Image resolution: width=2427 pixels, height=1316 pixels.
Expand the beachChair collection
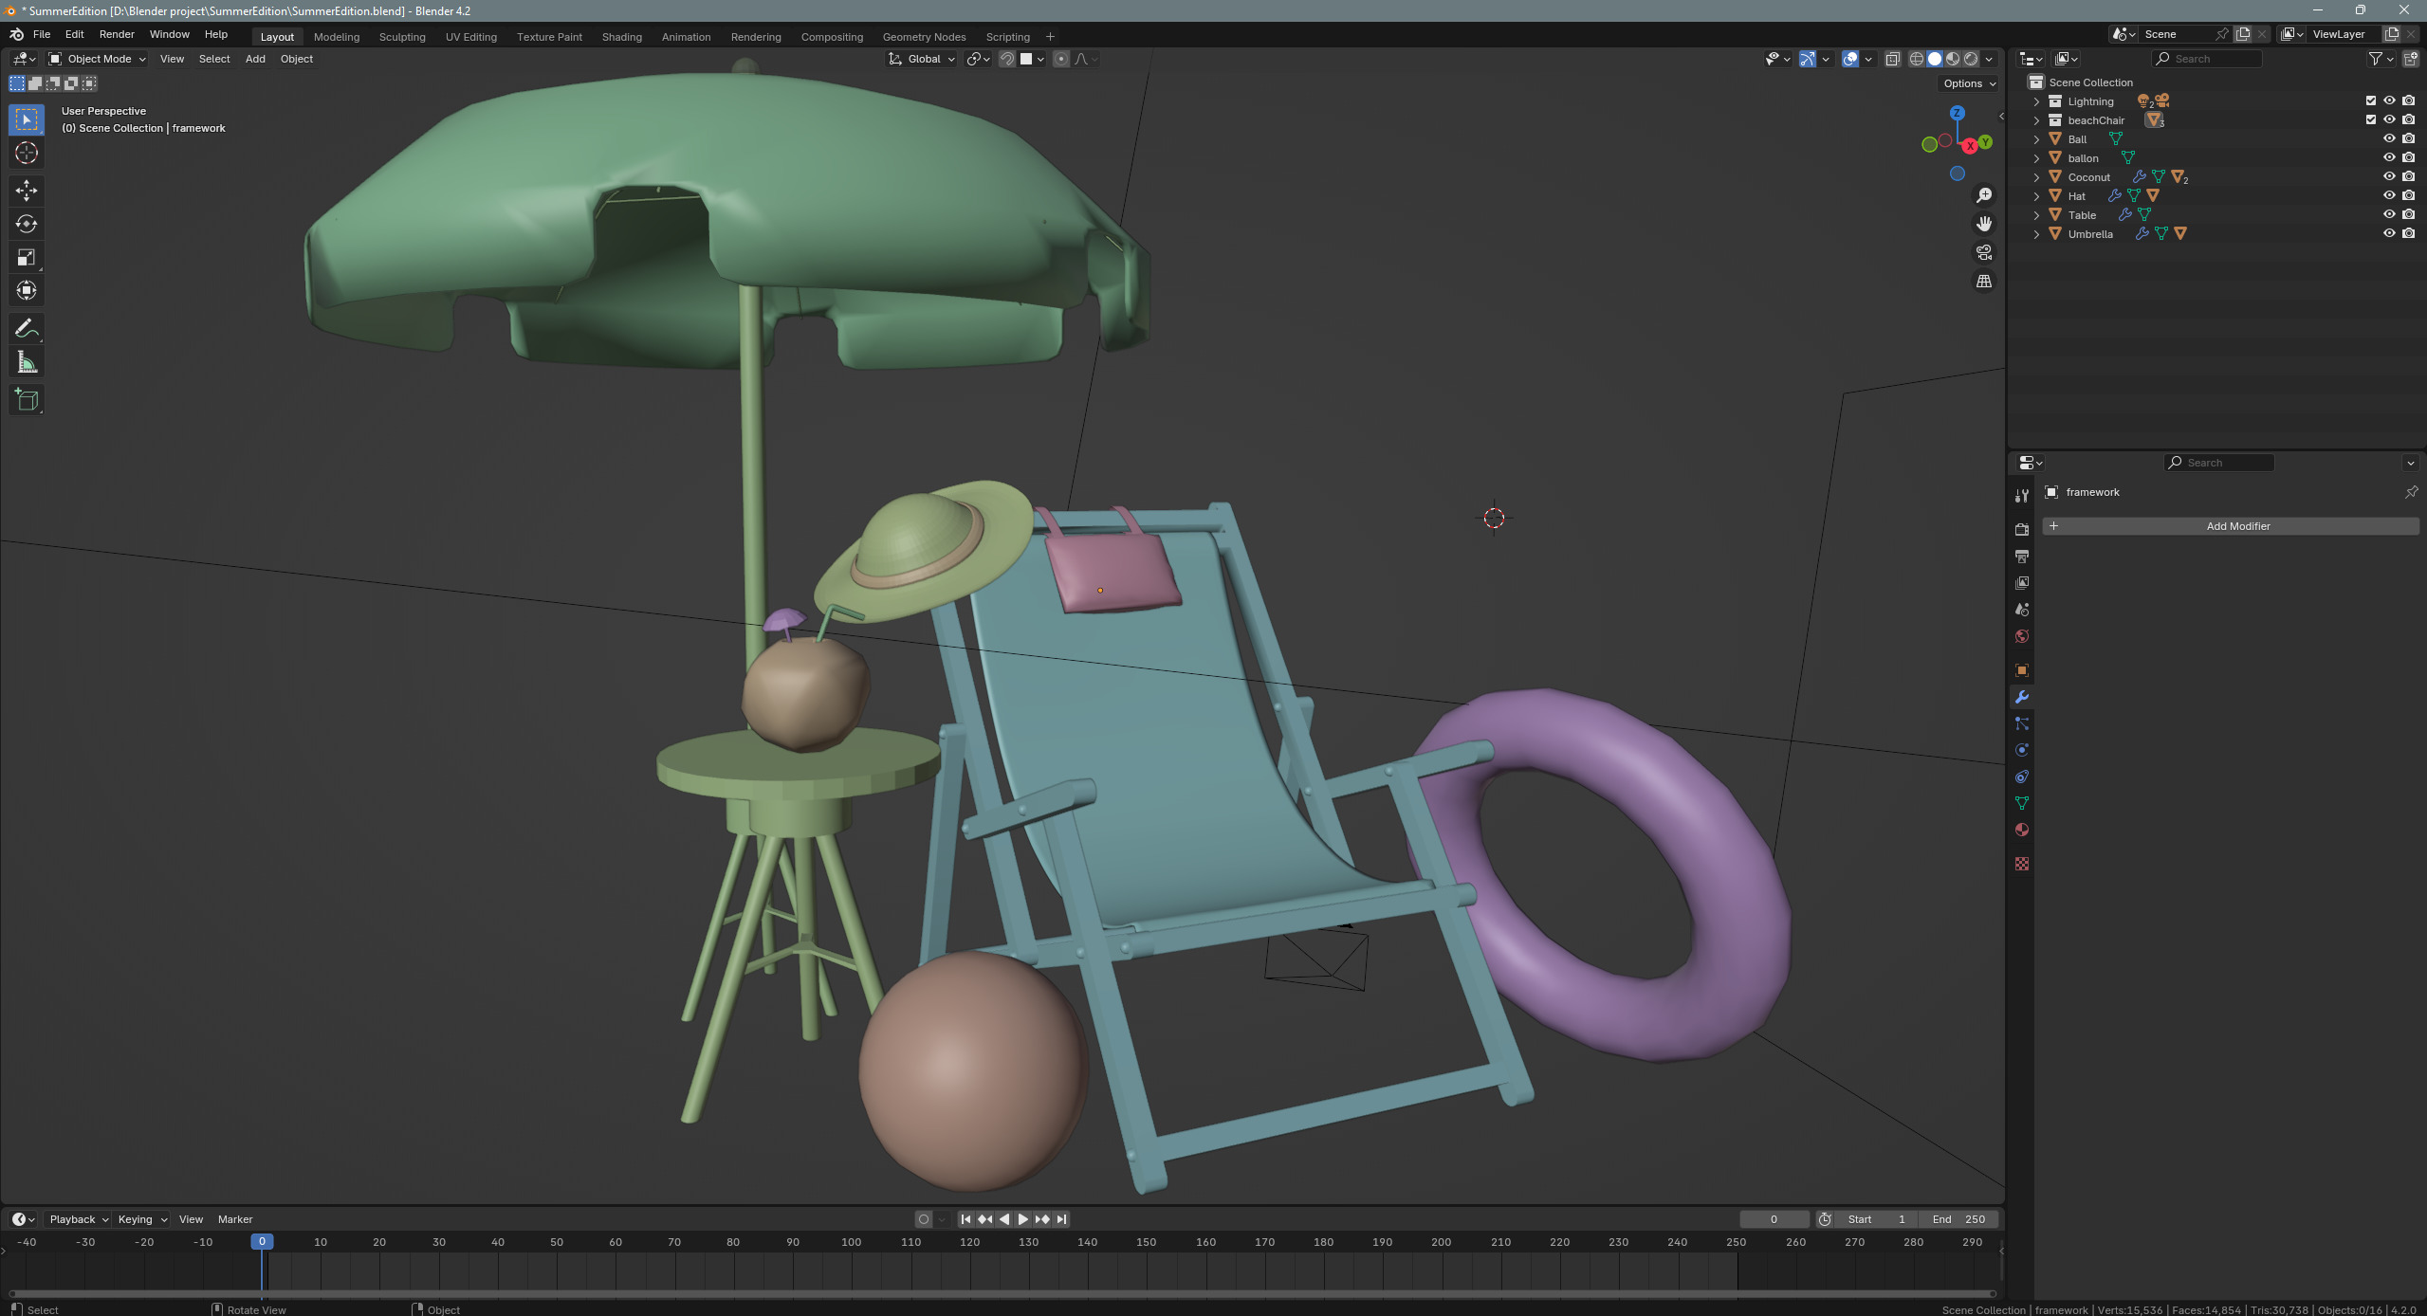pyautogui.click(x=2035, y=120)
